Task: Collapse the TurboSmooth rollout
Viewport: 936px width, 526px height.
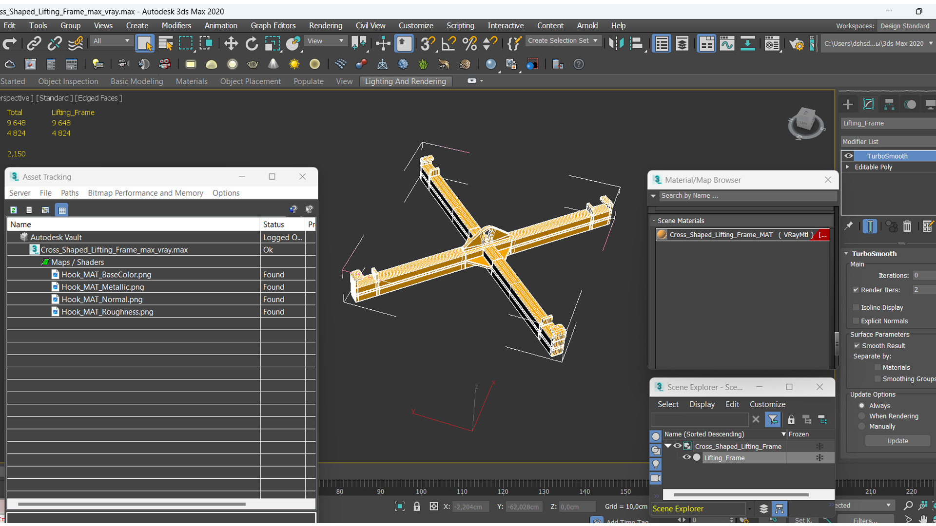Action: pos(846,254)
